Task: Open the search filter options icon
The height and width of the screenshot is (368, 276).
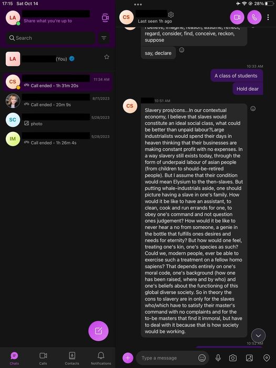Action: (x=104, y=38)
